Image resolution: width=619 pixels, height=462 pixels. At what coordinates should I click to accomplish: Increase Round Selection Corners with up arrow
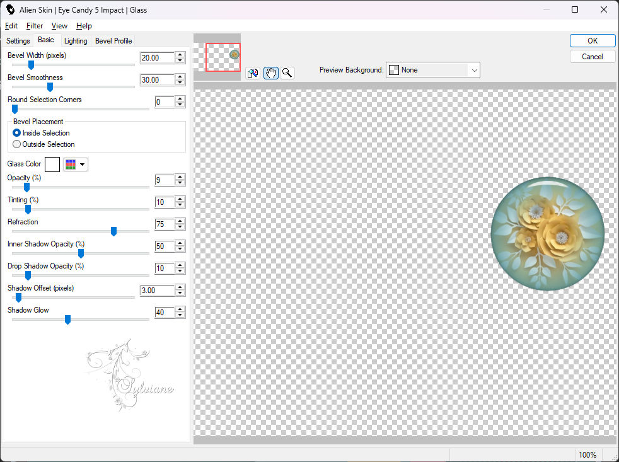180,99
